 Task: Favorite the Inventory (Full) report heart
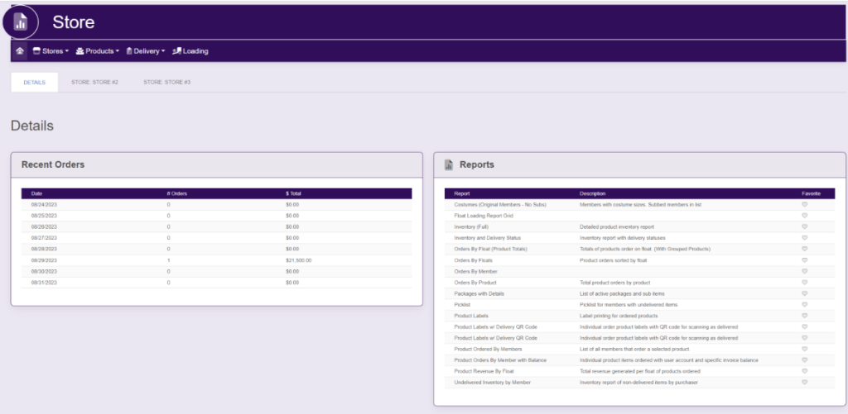[x=804, y=226]
